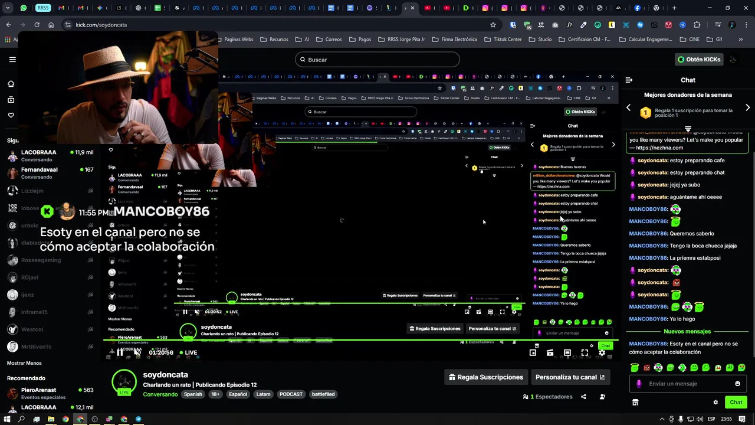This screenshot has width=755, height=425.
Task: Open Fernandavaal channel in sidebar
Action: coord(50,173)
